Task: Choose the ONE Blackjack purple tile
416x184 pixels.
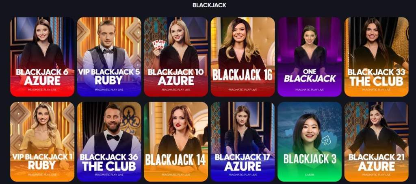Action: point(310,57)
